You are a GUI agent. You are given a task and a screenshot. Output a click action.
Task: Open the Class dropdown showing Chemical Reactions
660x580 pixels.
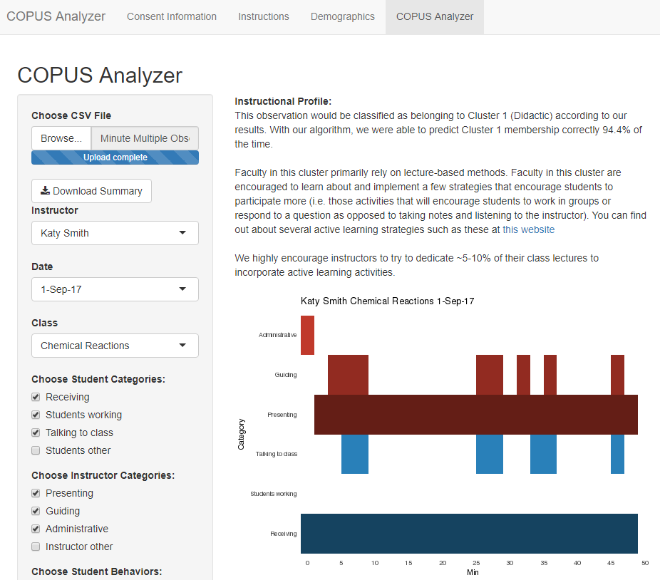point(115,346)
